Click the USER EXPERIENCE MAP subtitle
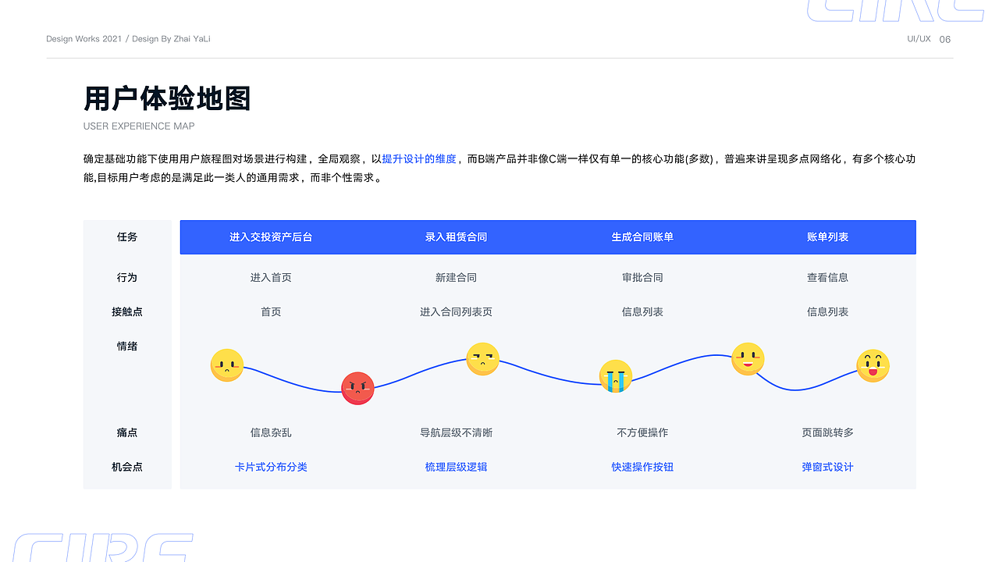The height and width of the screenshot is (562, 999). click(x=139, y=126)
